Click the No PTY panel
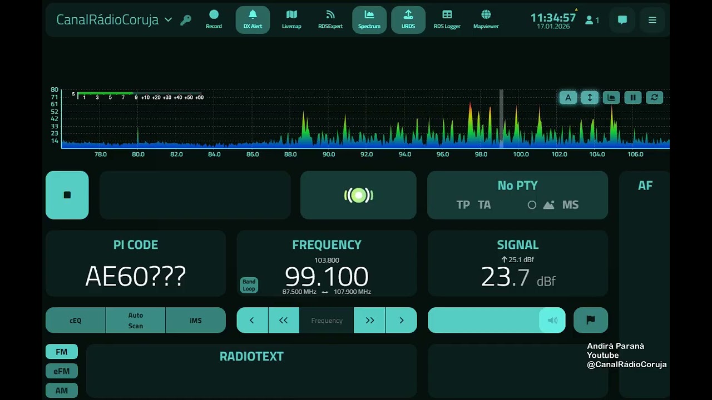Image resolution: width=712 pixels, height=400 pixels. [x=517, y=195]
